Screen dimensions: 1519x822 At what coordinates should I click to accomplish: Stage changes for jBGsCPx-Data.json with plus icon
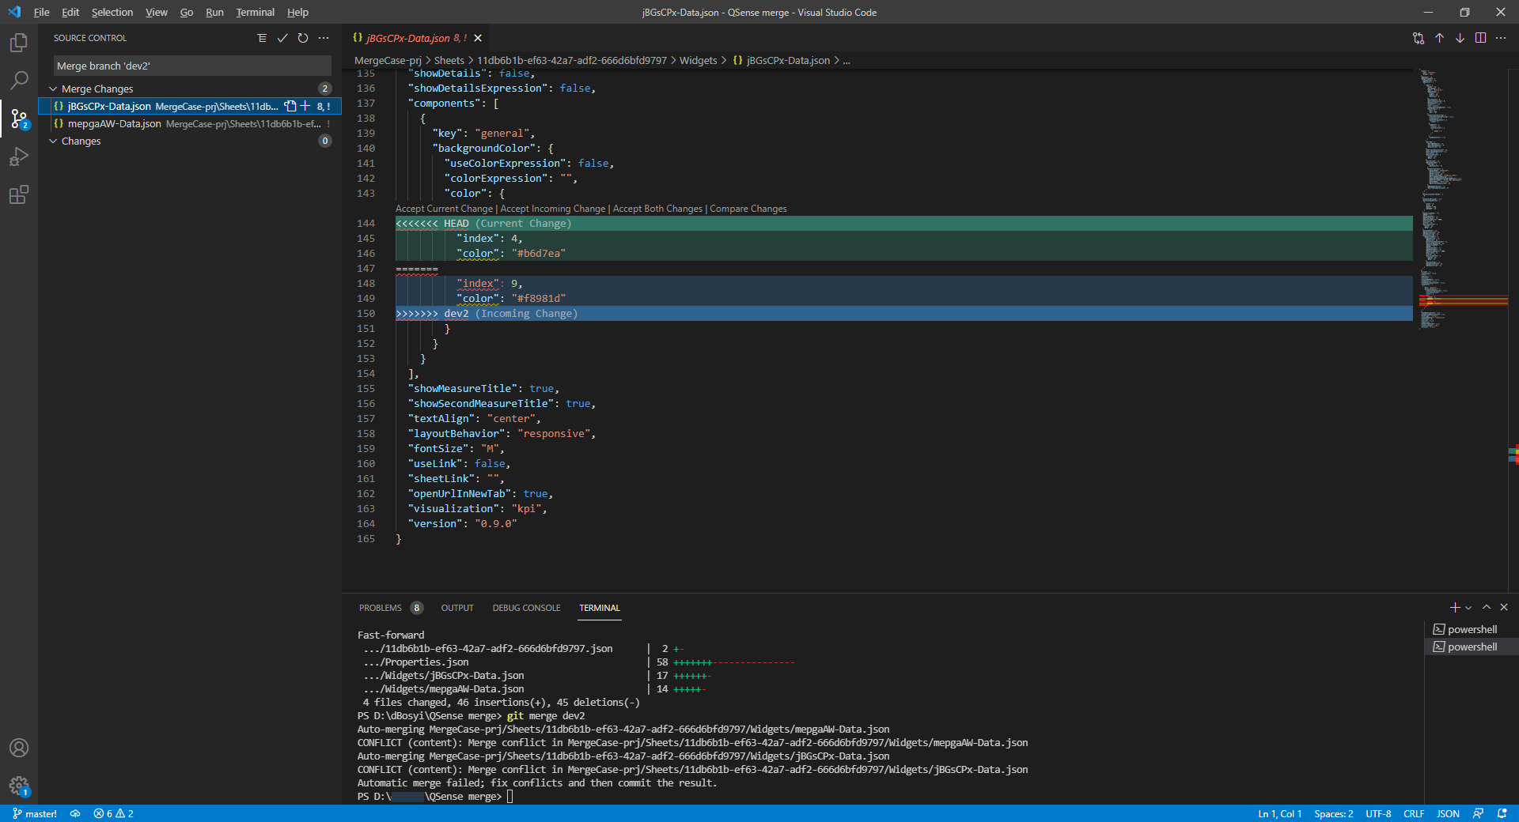(x=305, y=106)
